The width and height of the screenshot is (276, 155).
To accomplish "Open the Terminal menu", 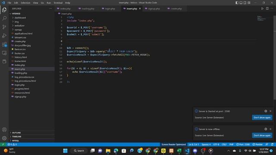I will point(58,3).
